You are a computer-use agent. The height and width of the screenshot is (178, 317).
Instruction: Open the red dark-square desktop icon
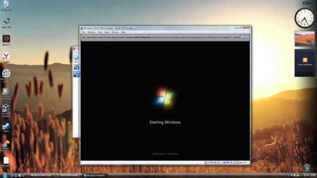(6, 40)
